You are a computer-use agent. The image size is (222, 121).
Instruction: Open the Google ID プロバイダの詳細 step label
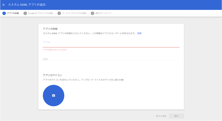[40, 13]
